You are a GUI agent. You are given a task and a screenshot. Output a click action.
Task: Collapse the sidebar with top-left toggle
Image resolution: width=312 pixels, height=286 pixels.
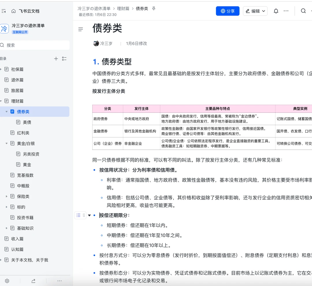(x=3, y=11)
